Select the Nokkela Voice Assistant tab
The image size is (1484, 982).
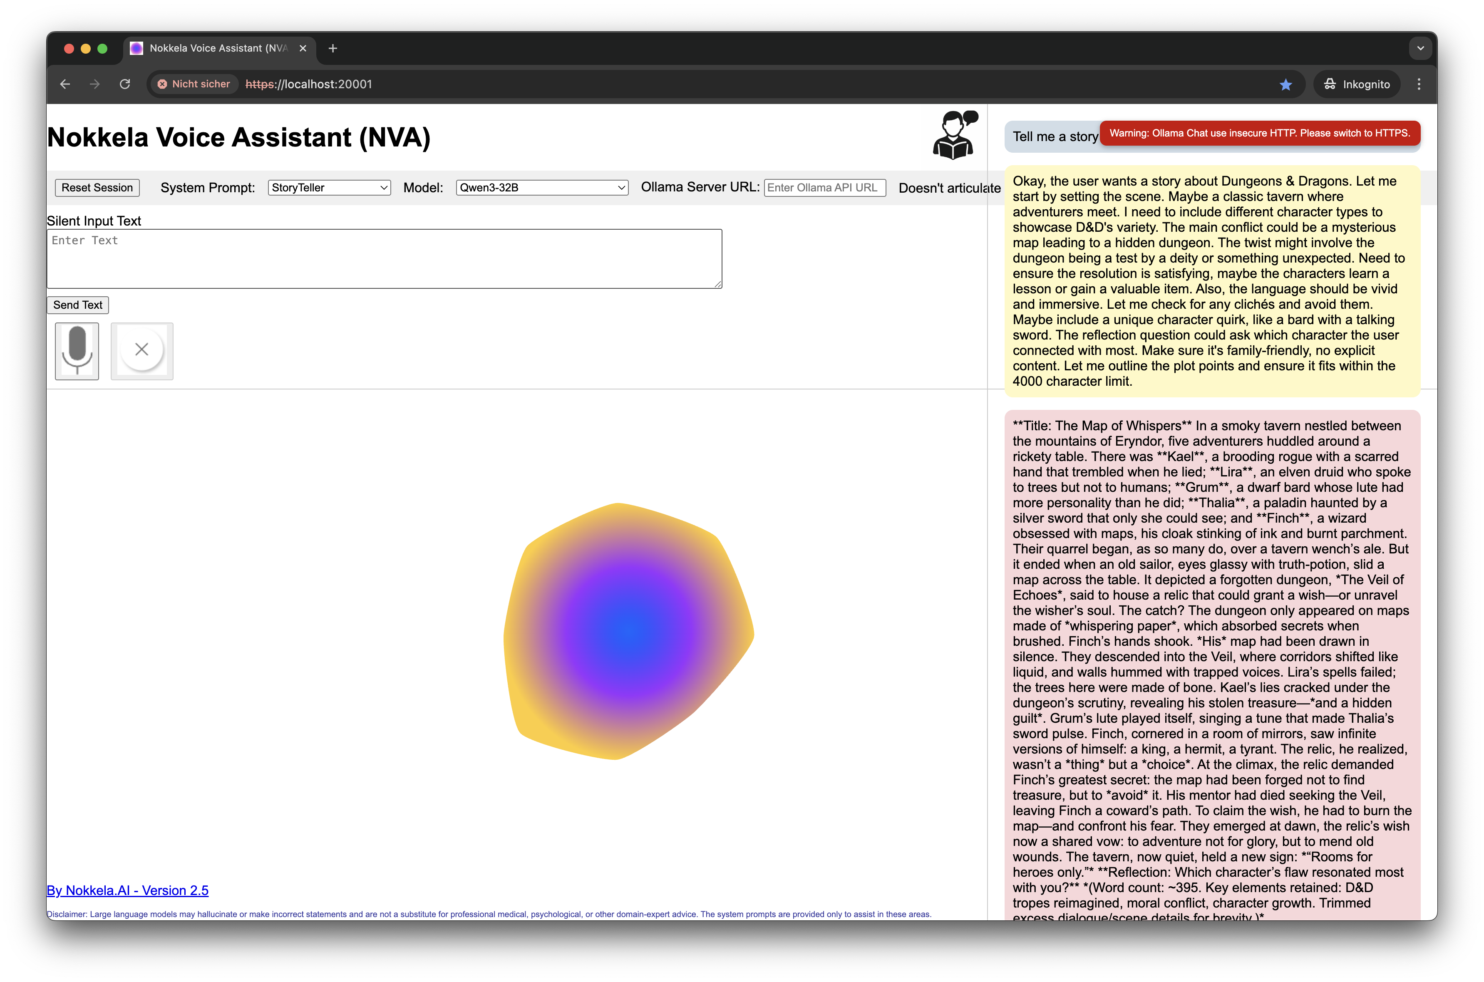[213, 48]
